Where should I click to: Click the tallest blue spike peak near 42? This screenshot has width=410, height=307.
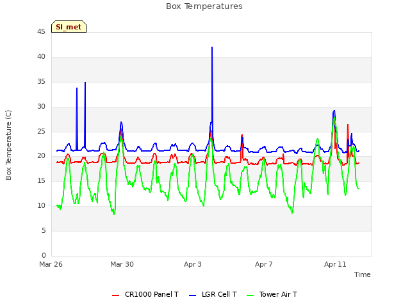pos(212,47)
